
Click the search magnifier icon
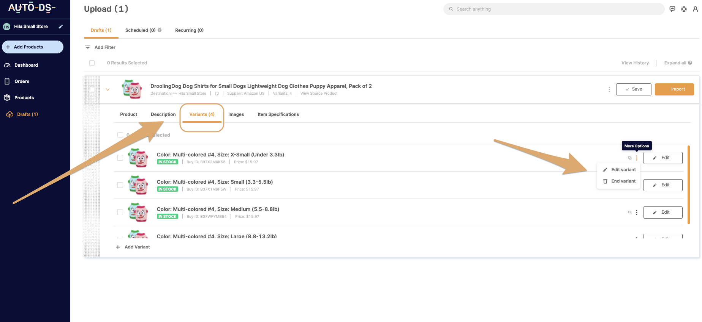click(451, 9)
